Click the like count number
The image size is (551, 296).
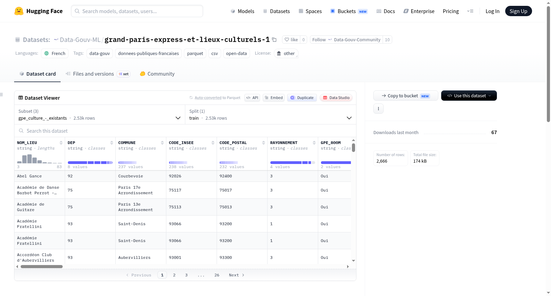coord(303,40)
